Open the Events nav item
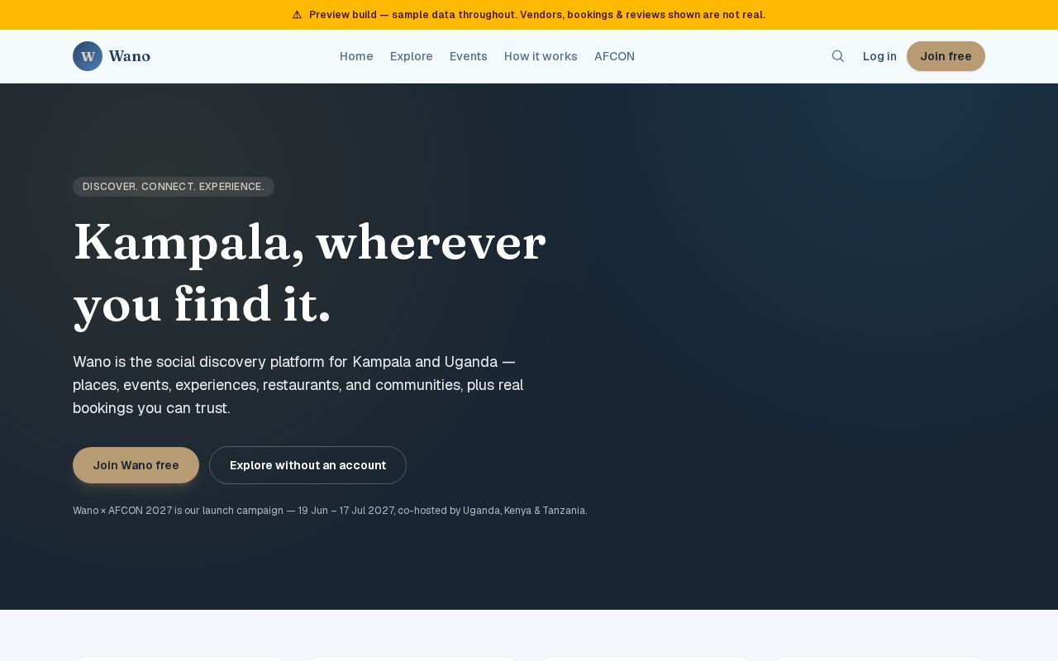Screen dimensions: 1058x661 point(469,56)
